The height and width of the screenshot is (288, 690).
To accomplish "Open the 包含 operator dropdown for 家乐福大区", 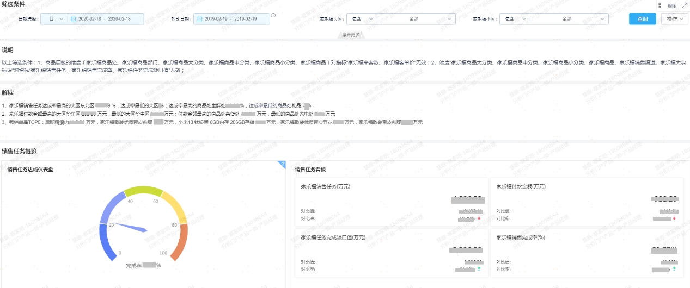I will (362, 19).
